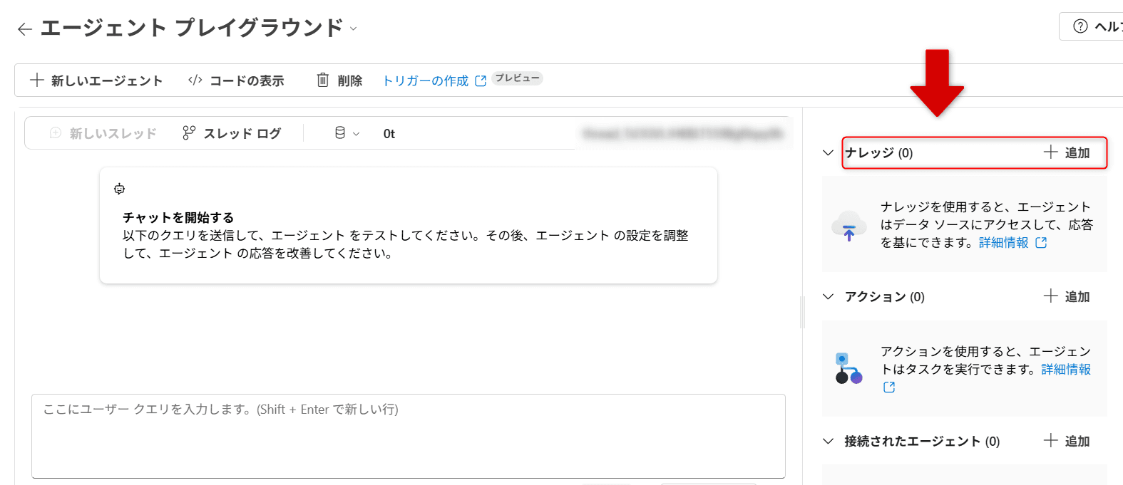1123x485 pixels.
Task: Collapse the ナレッジ section
Action: (x=827, y=152)
